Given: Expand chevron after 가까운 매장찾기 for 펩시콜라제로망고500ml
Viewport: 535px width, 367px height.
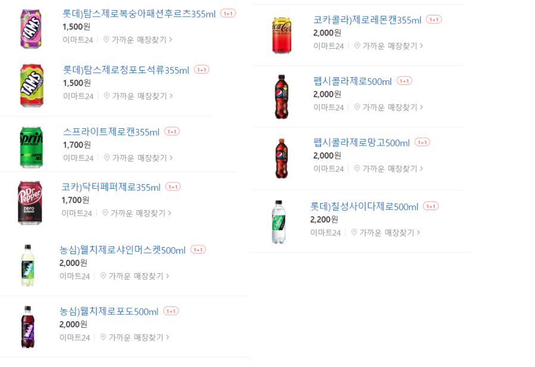Looking at the screenshot, I should pyautogui.click(x=421, y=168).
